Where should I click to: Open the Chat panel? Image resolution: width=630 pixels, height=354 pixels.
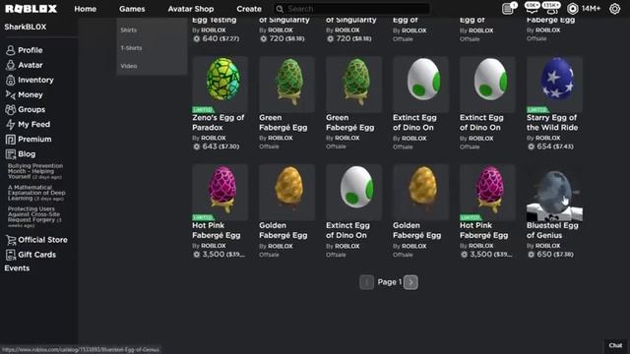(615, 345)
